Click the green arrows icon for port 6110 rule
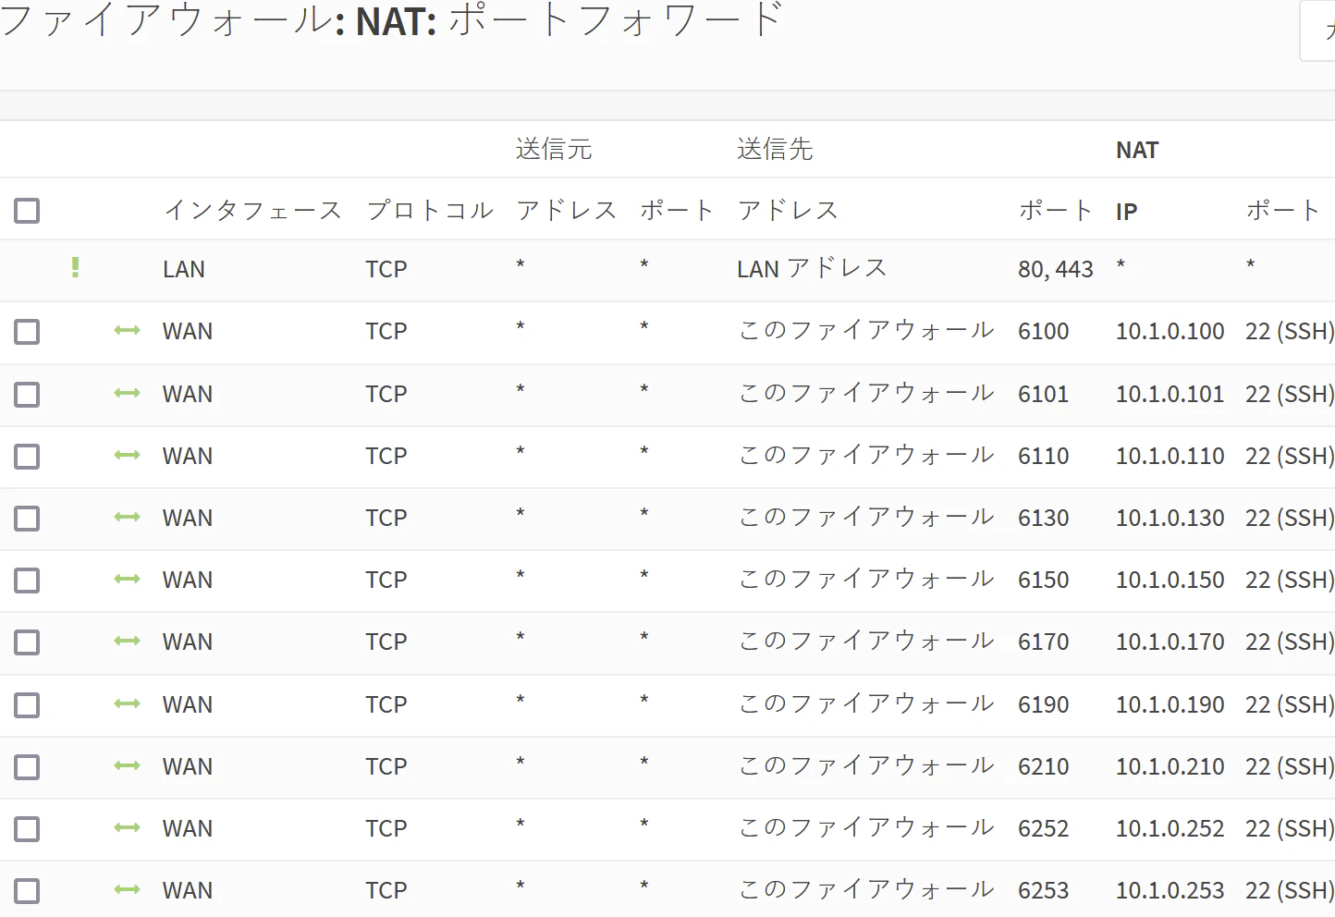 pyautogui.click(x=127, y=455)
